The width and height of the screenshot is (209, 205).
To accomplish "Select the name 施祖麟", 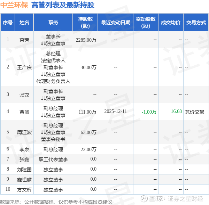I will pyautogui.click(x=24, y=180).
